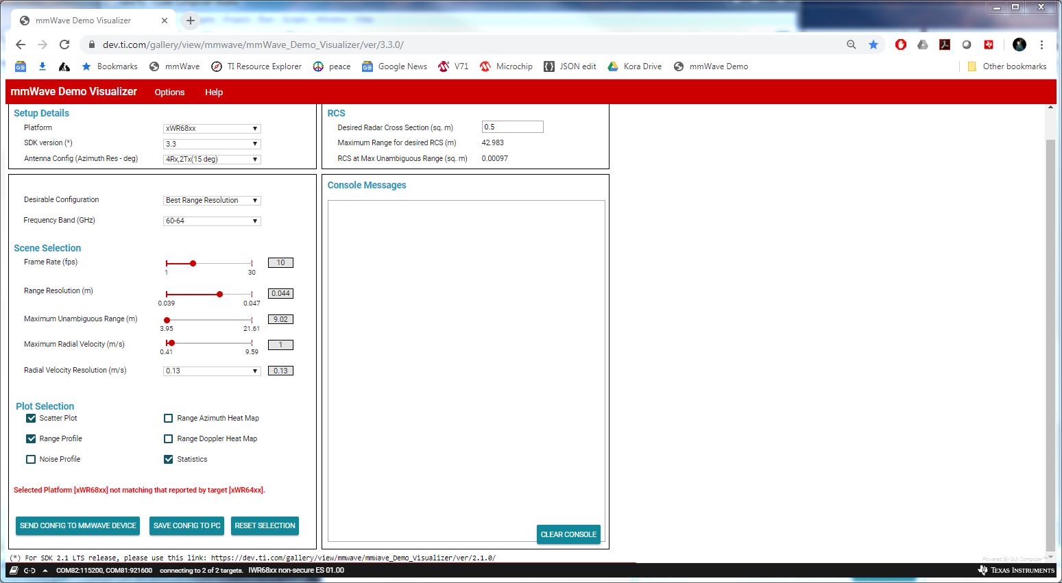Close the mmWave Demo Visualizer tab
Viewport: 1062px width, 583px height.
(165, 21)
